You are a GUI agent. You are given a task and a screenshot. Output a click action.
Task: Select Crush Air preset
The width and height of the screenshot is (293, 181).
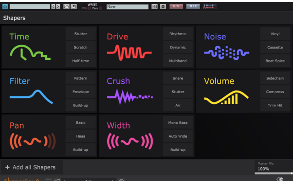click(178, 105)
